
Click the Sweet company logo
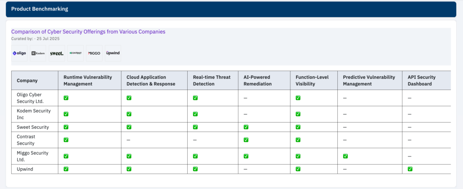click(57, 53)
